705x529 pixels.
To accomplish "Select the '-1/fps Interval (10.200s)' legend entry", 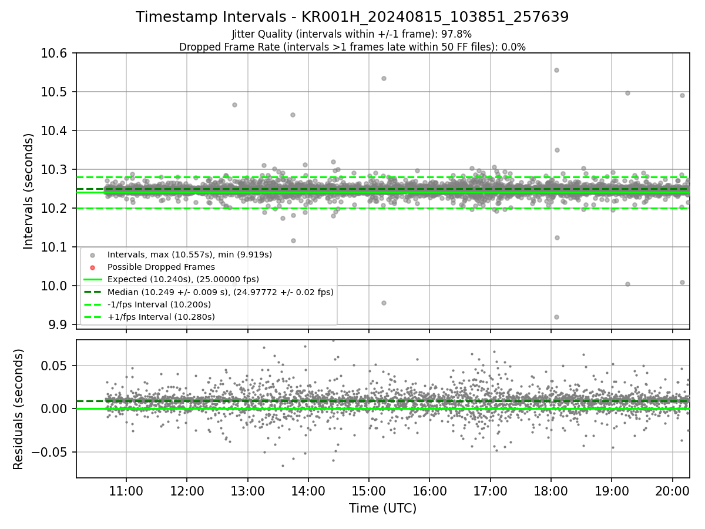I will [159, 304].
